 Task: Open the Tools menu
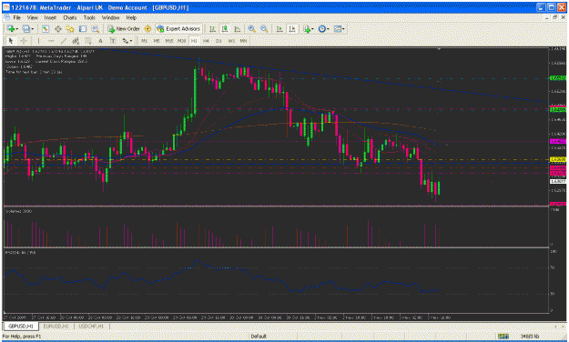point(89,17)
